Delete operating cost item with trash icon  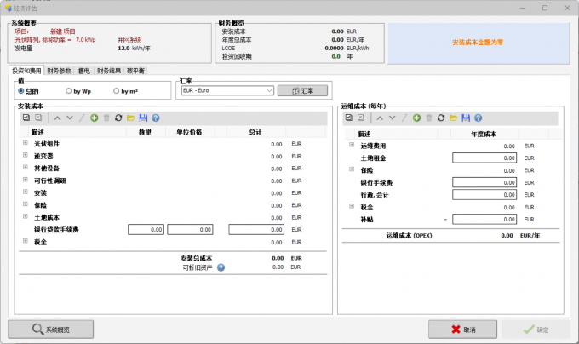[x=428, y=118]
